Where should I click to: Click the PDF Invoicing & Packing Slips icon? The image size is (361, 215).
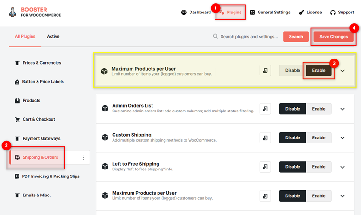(17, 176)
